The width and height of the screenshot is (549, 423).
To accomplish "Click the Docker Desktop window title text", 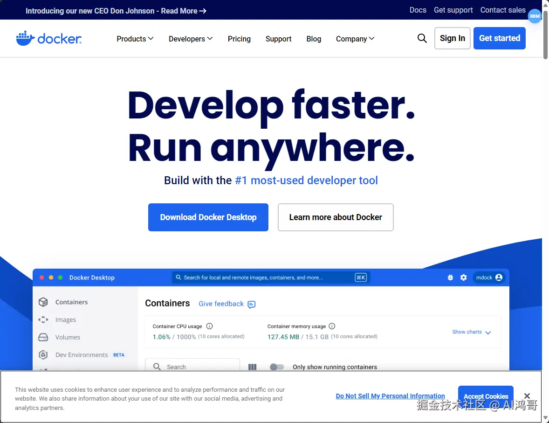I will coord(92,277).
